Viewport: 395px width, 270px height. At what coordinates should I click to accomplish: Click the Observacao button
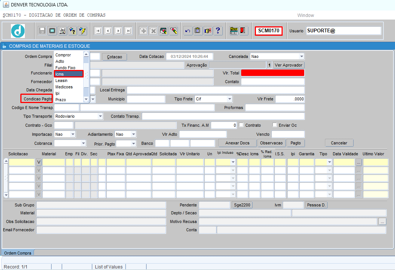[271, 143]
